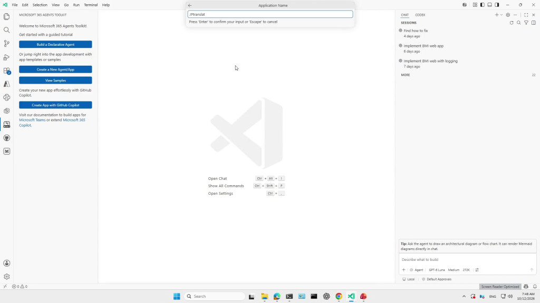Open the File menu

point(15,5)
